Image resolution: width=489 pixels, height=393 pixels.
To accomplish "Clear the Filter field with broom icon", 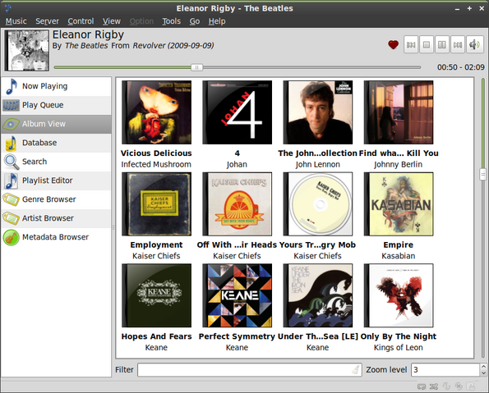I will pyautogui.click(x=356, y=370).
